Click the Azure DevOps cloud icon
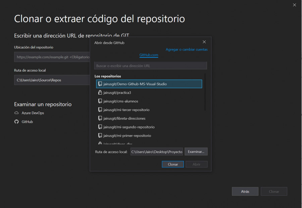The width and height of the screenshot is (302, 208). [16, 113]
